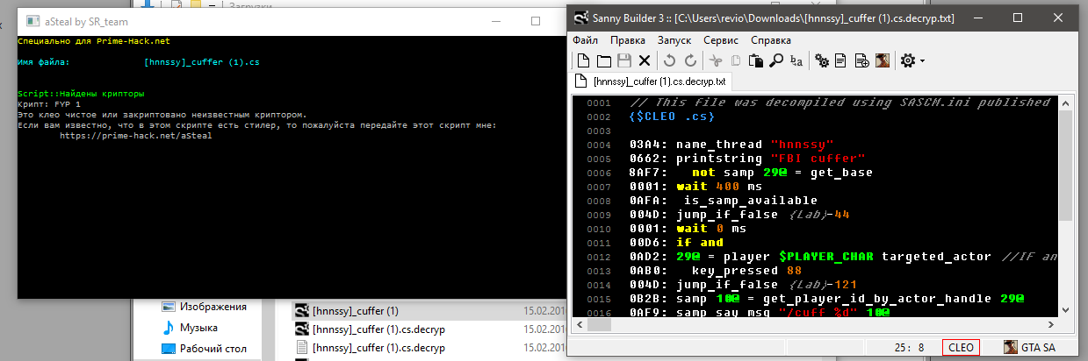The height and width of the screenshot is (361, 1088).
Task: Run GTA San Andreas toolbar icon
Action: (x=883, y=60)
